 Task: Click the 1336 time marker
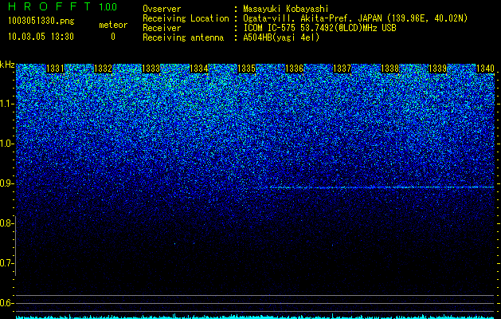[294, 69]
